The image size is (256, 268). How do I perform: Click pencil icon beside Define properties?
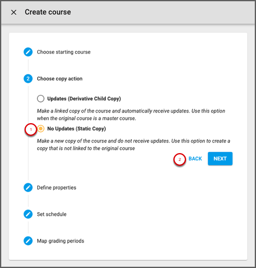click(x=28, y=188)
